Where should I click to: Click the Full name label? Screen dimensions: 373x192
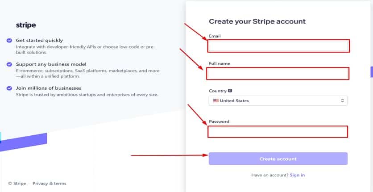point(219,64)
